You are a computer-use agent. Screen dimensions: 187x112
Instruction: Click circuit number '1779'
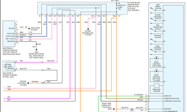click(x=30, y=32)
